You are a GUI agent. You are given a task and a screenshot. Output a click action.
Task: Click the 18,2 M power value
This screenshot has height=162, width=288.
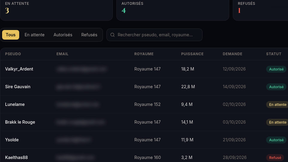187,69
